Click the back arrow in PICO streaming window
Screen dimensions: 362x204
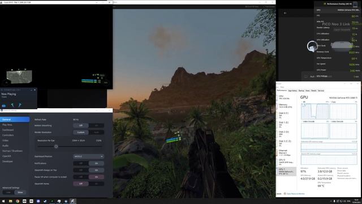[x=285, y=13]
